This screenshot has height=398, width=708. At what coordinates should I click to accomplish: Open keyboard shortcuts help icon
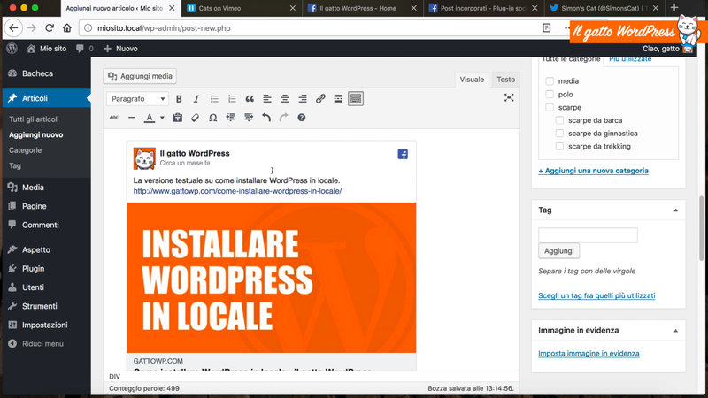(x=302, y=118)
